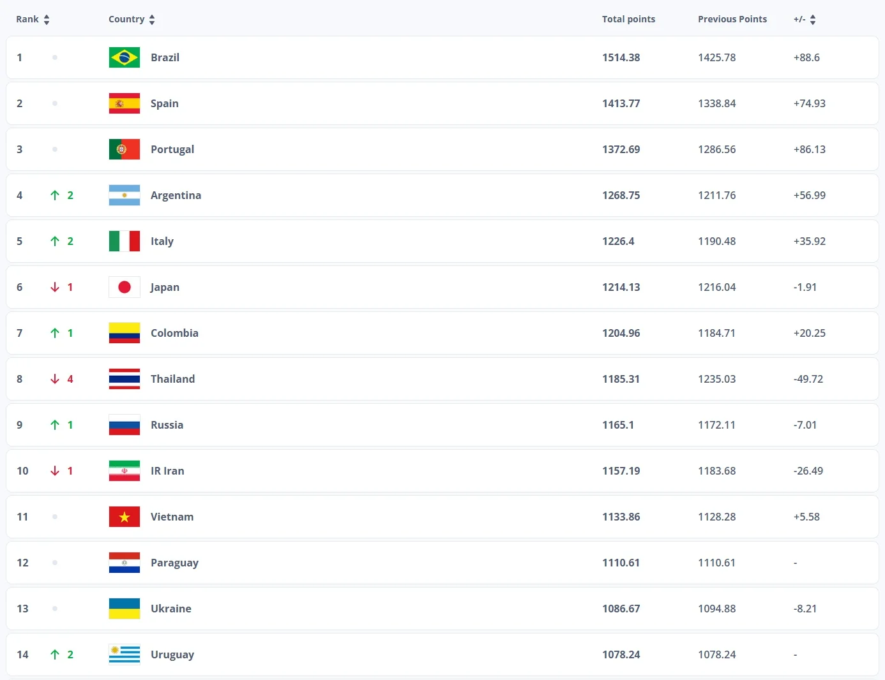Open the Colombia team link
Image resolution: width=885 pixels, height=680 pixels.
click(174, 333)
